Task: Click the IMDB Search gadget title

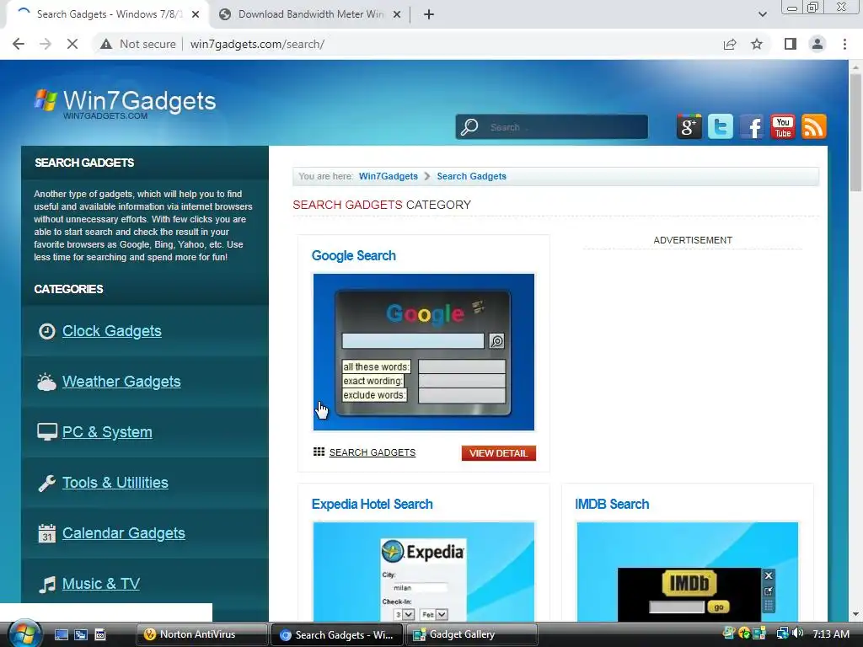Action: click(612, 504)
